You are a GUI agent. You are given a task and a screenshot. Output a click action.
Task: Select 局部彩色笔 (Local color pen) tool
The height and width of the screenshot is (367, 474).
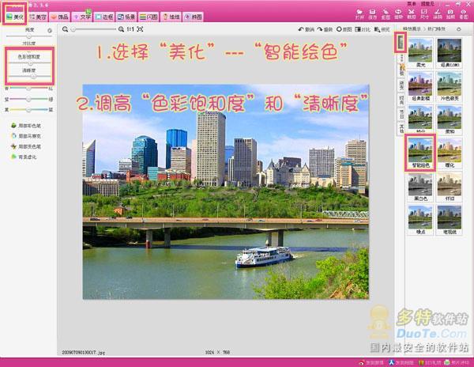click(x=26, y=126)
